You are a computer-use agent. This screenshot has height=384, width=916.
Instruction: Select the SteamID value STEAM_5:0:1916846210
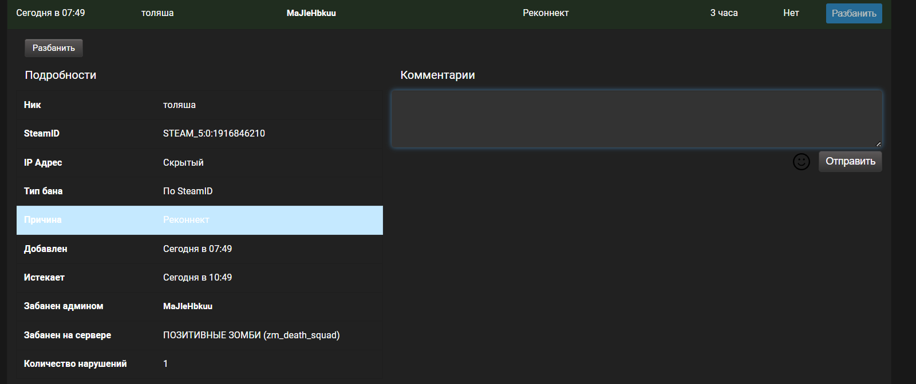click(214, 133)
